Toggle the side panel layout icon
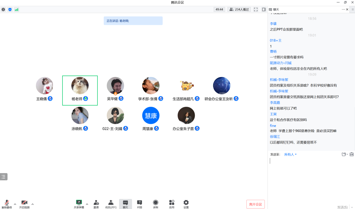The width and height of the screenshot is (355, 209). 264,10
